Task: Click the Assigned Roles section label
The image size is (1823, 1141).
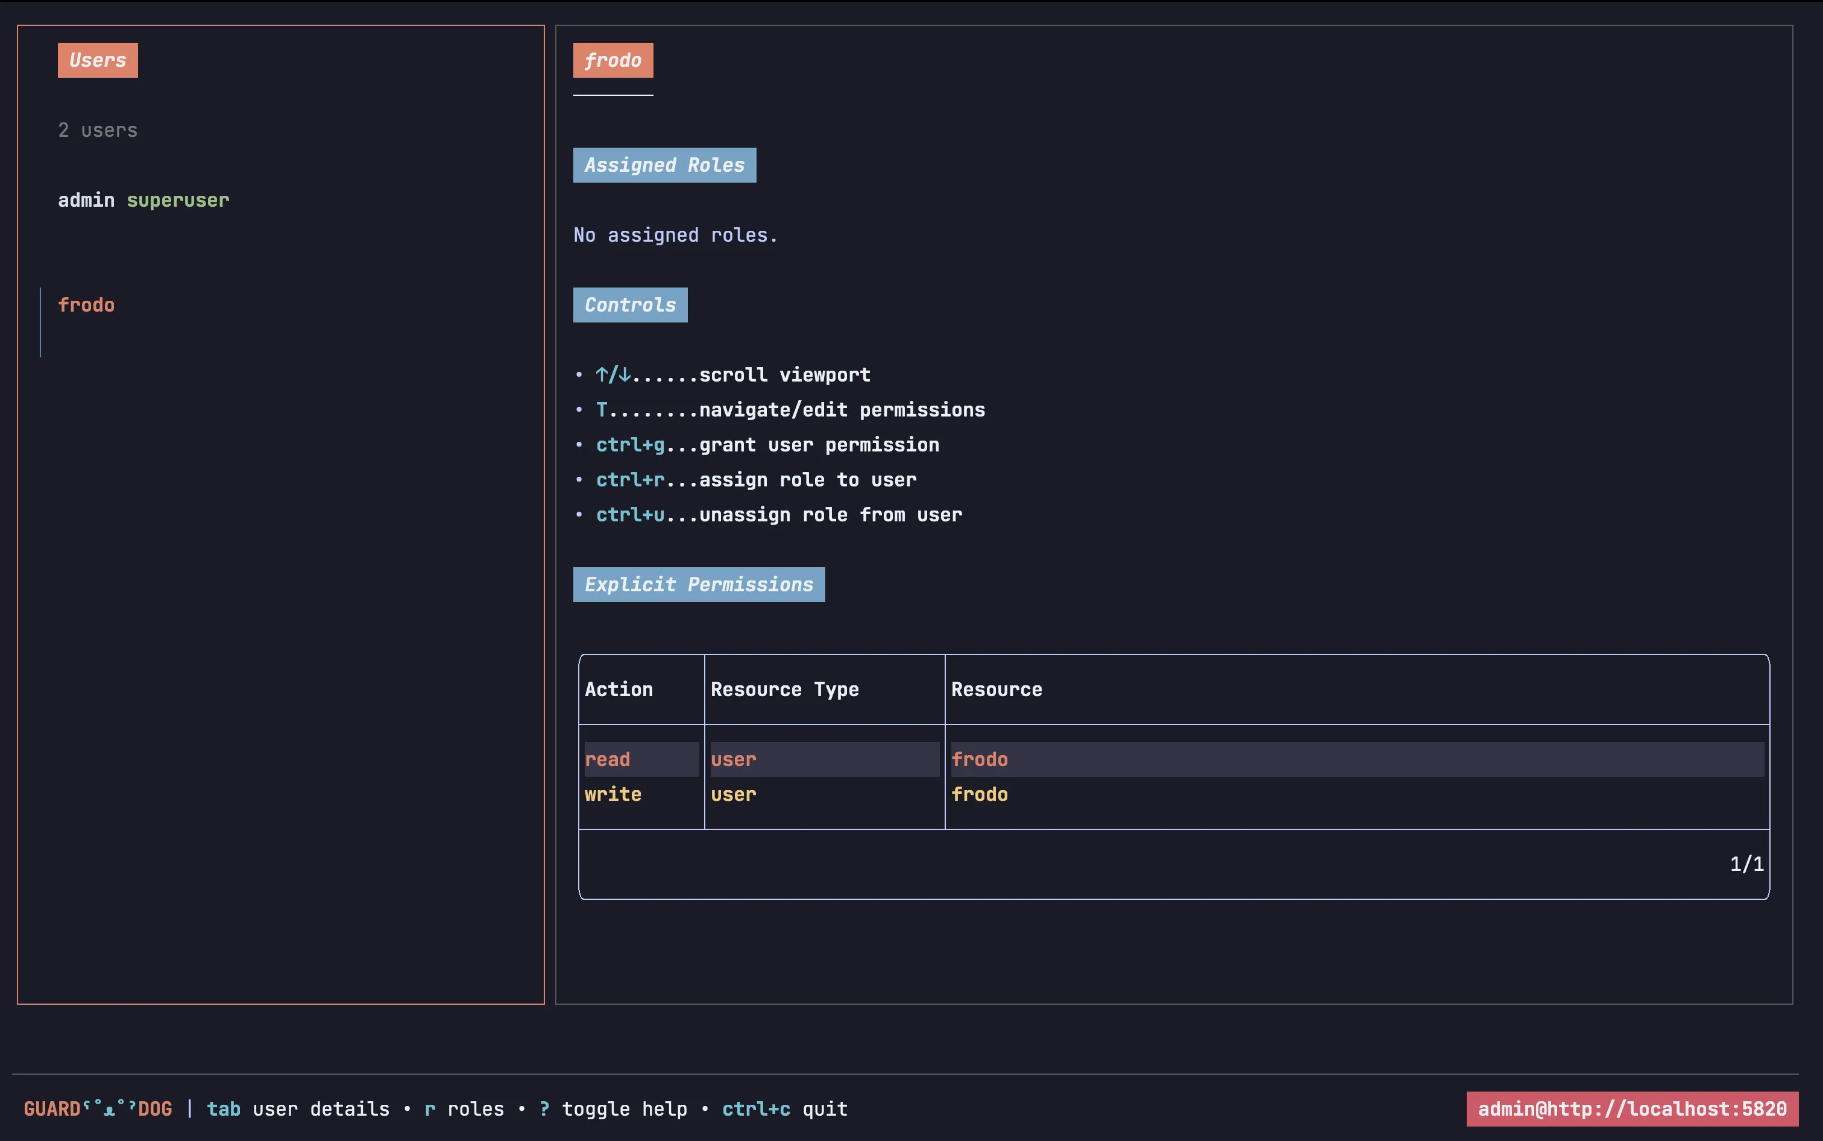Action: point(664,165)
